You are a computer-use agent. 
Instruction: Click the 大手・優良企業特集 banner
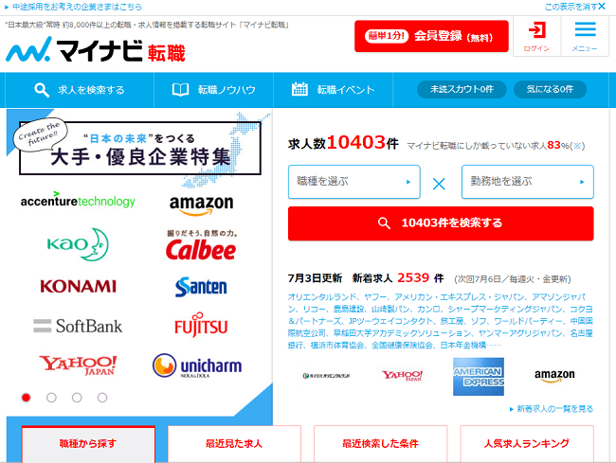(x=140, y=148)
